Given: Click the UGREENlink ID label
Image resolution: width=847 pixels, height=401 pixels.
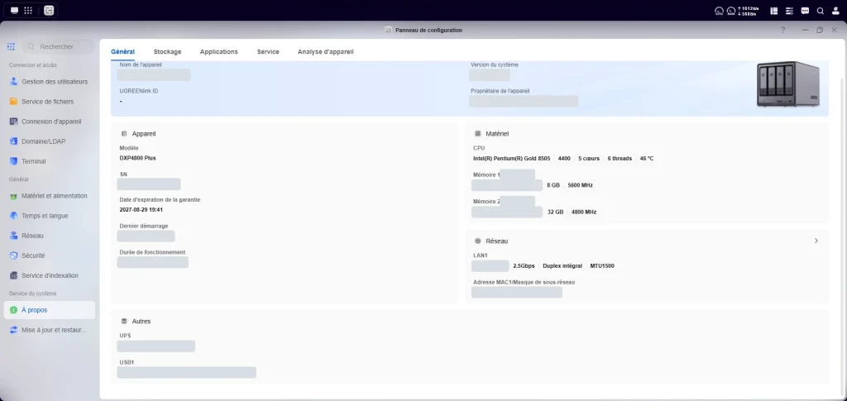Looking at the screenshot, I should click(139, 91).
